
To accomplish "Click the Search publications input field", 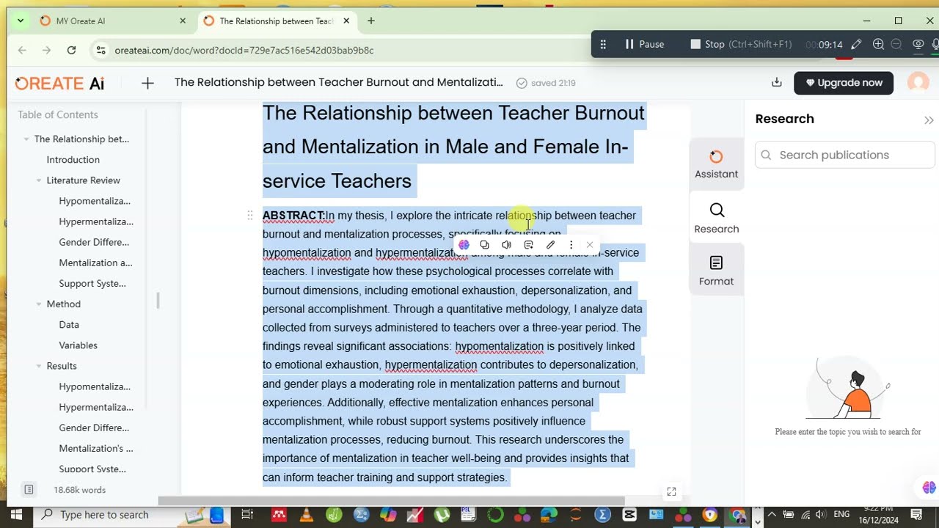I will (845, 155).
